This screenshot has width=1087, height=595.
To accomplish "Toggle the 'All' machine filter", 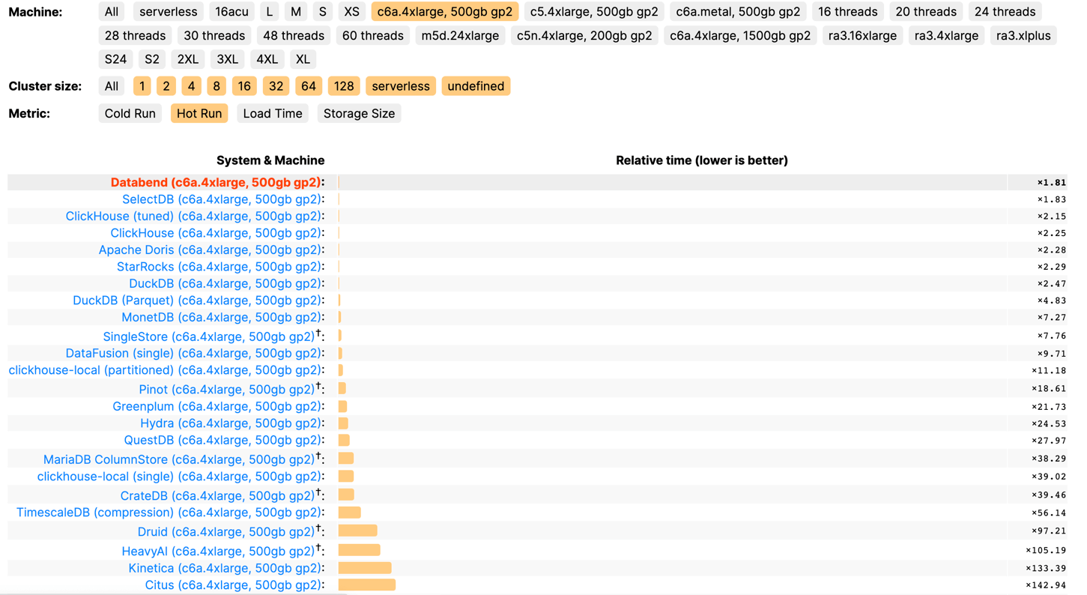I will tap(112, 12).
